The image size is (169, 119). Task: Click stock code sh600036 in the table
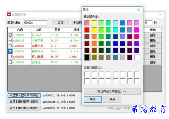point(19,51)
